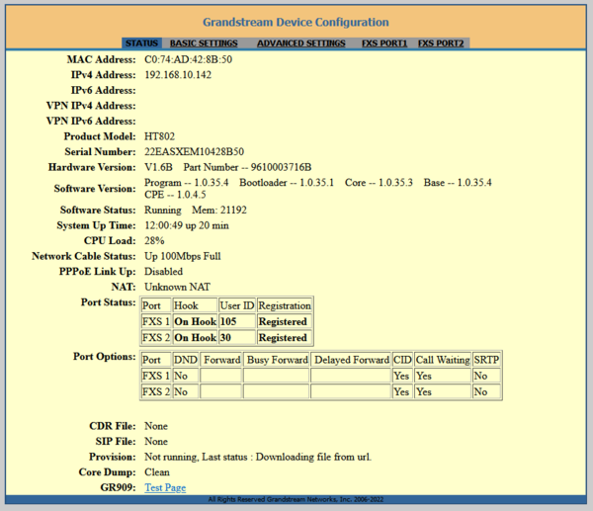Screen dimensions: 593x511
Task: Click the serial number 22EASXEM10428B50
Action: pyautogui.click(x=194, y=151)
